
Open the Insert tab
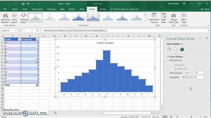(25, 9)
